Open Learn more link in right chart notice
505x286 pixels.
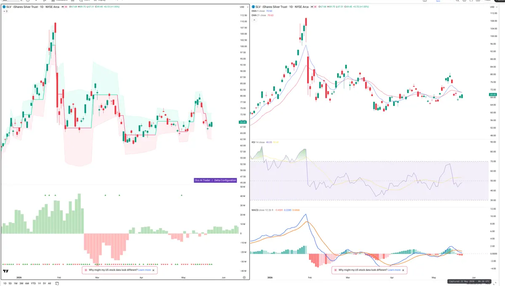pyautogui.click(x=394, y=270)
